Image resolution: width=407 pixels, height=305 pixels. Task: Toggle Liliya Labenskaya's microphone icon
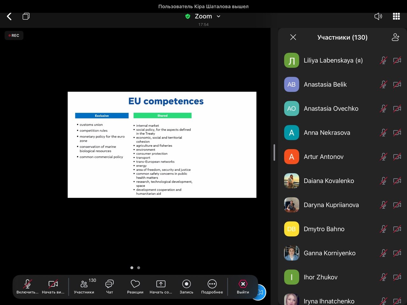[x=383, y=60]
